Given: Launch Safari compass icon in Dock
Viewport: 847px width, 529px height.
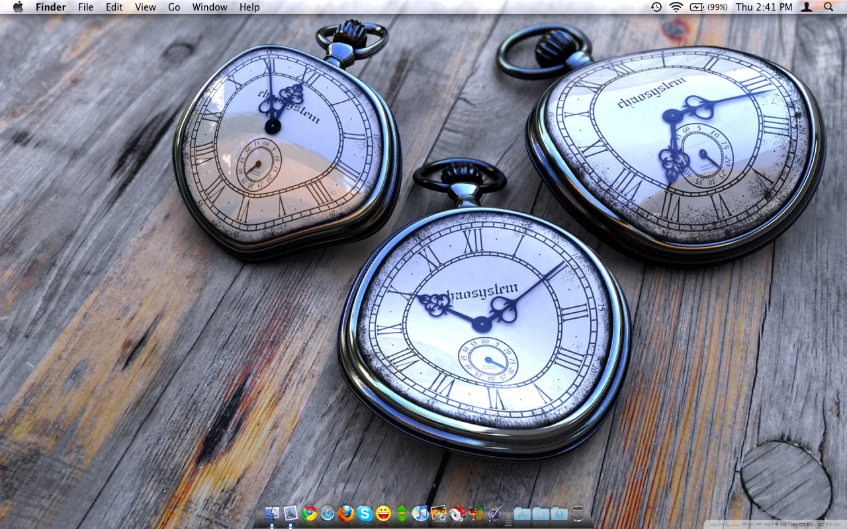Looking at the screenshot, I should click(x=328, y=513).
